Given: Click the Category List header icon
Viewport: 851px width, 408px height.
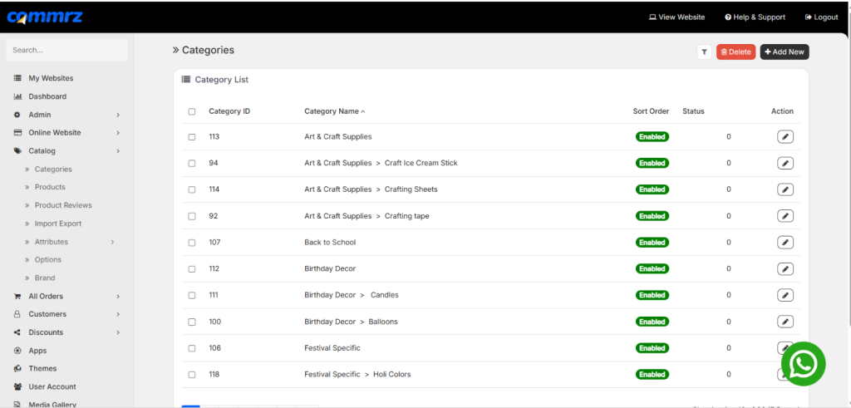Looking at the screenshot, I should coord(185,79).
